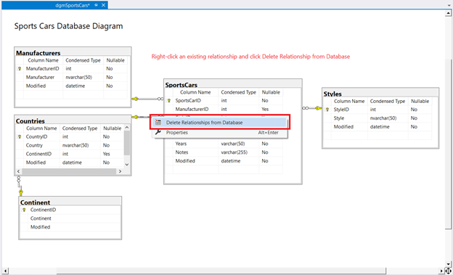The width and height of the screenshot is (453, 275).
Task: Click the diagram's horizontal scrollbar thumb
Action: [221, 271]
